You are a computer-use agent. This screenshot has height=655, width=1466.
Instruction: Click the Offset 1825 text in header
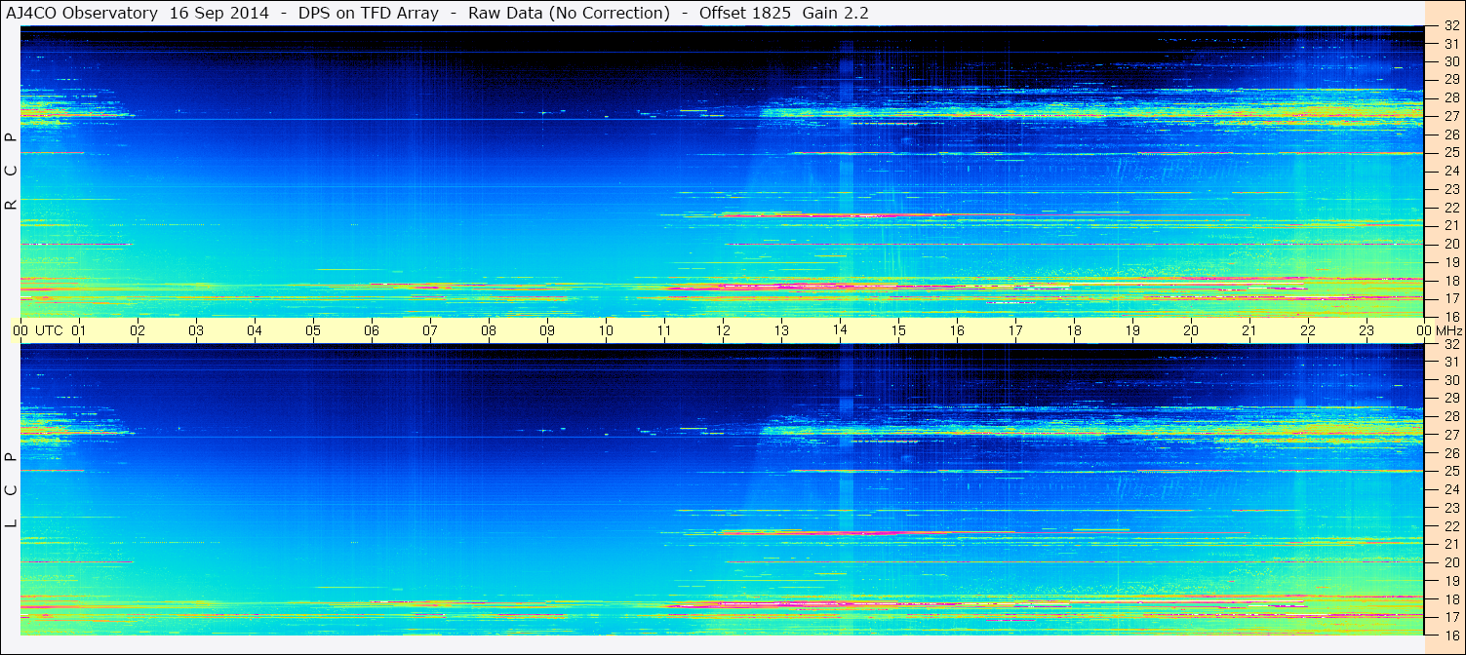[744, 13]
